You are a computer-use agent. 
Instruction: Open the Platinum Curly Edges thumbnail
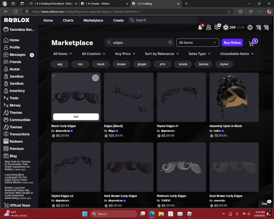pyautogui.click(x=181, y=167)
